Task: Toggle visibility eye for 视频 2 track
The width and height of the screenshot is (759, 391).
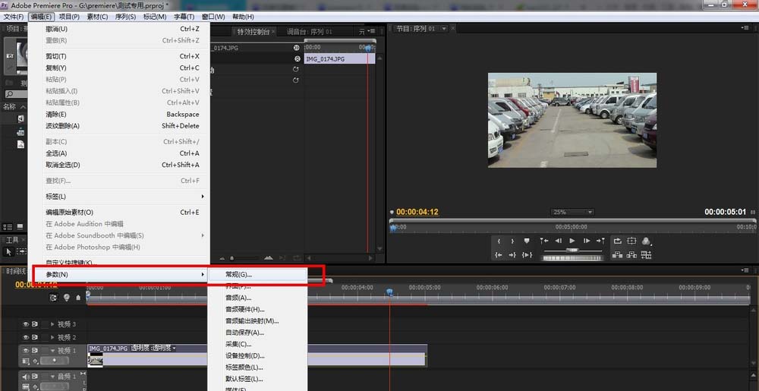Action: 26,337
